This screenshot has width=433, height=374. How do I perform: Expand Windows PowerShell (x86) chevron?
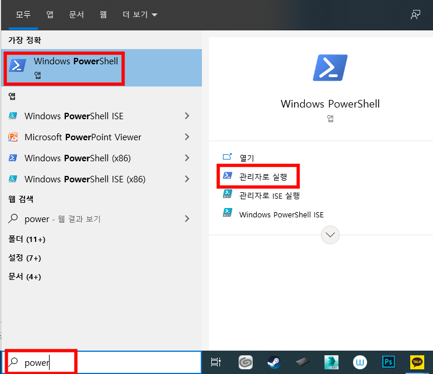(187, 158)
